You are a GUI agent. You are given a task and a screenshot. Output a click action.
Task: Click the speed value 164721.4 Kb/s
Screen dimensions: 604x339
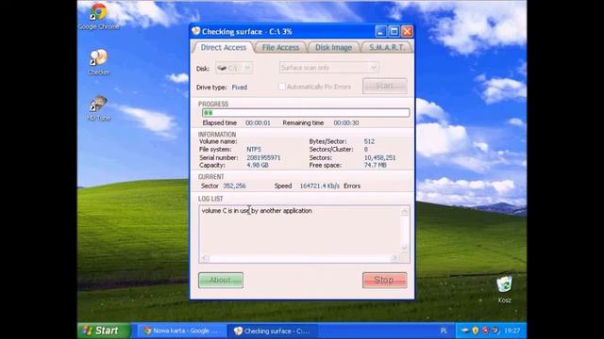(x=319, y=186)
